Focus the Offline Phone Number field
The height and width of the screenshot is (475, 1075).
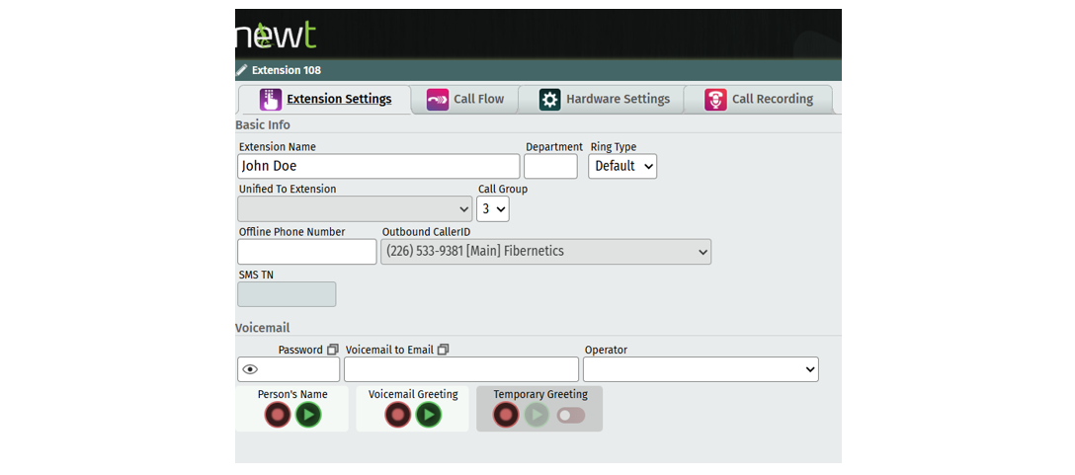[306, 252]
